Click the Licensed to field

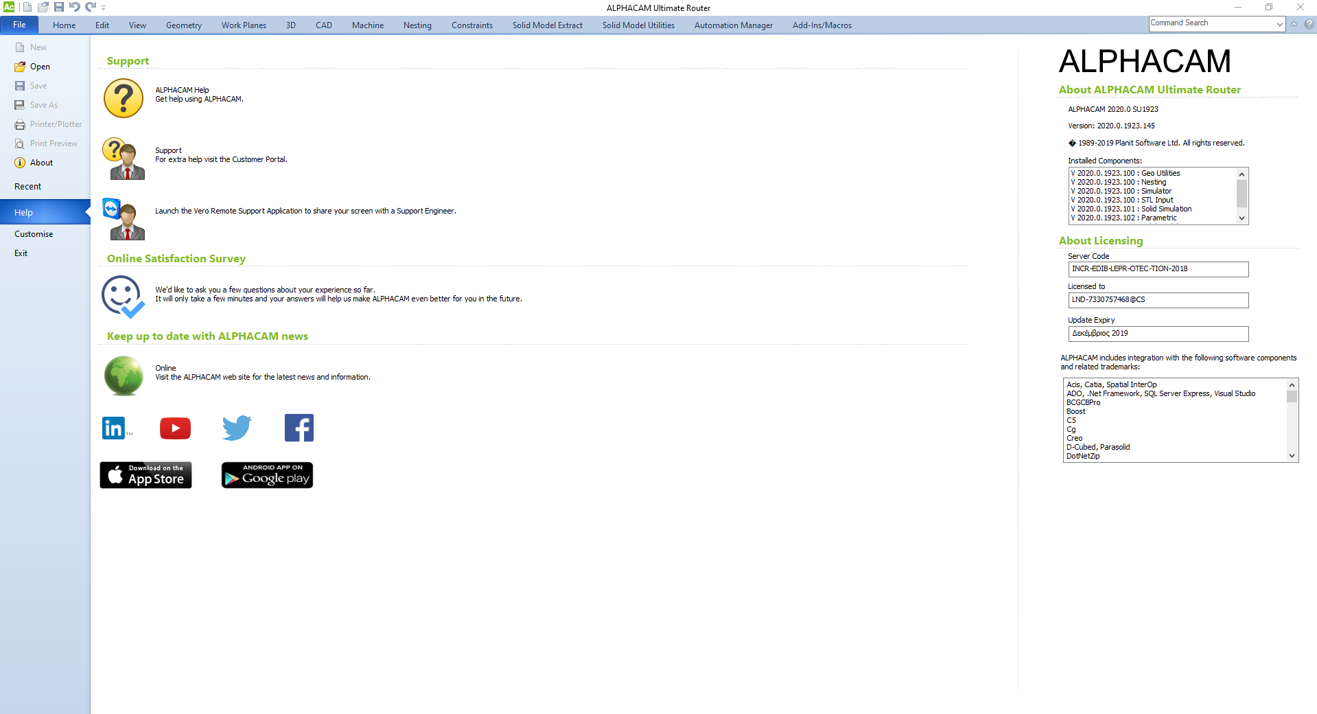coord(1158,300)
